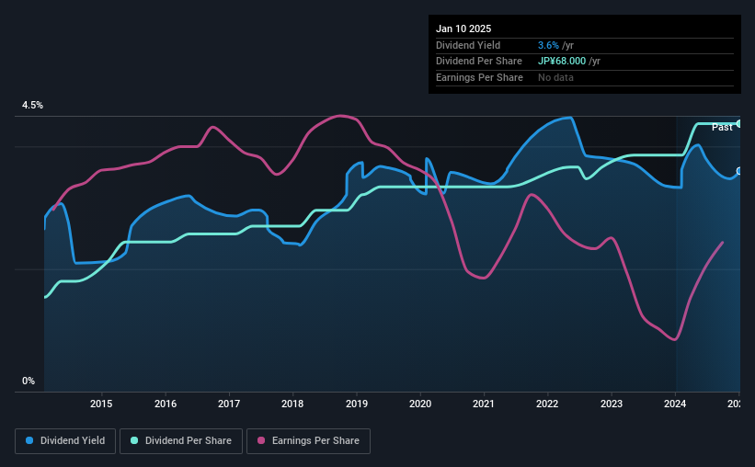Click the tooltip's 'Earnings Per Share' row label
This screenshot has width=755, height=467.
point(479,77)
